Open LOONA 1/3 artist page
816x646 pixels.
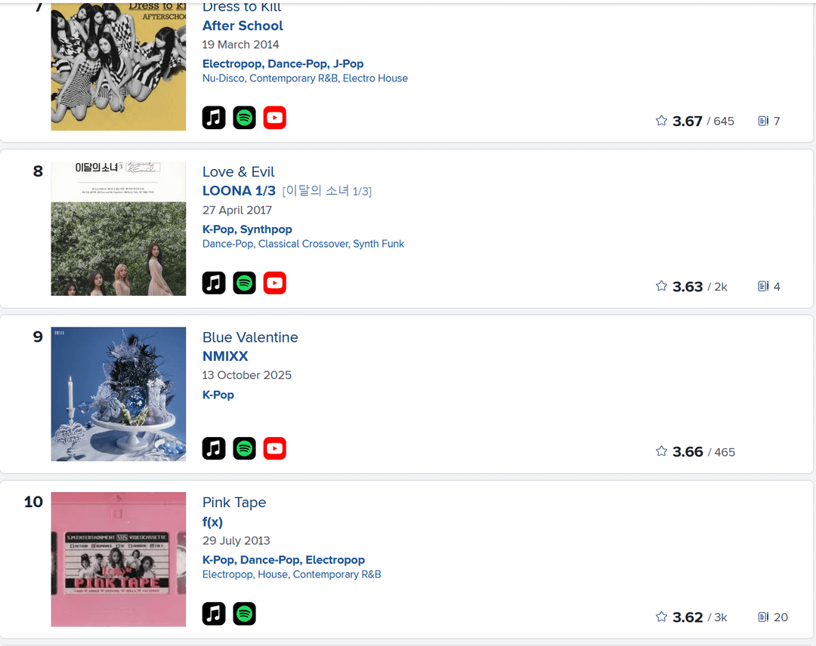(x=239, y=191)
